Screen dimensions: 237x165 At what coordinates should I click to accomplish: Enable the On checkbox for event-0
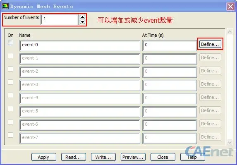(x=11, y=43)
